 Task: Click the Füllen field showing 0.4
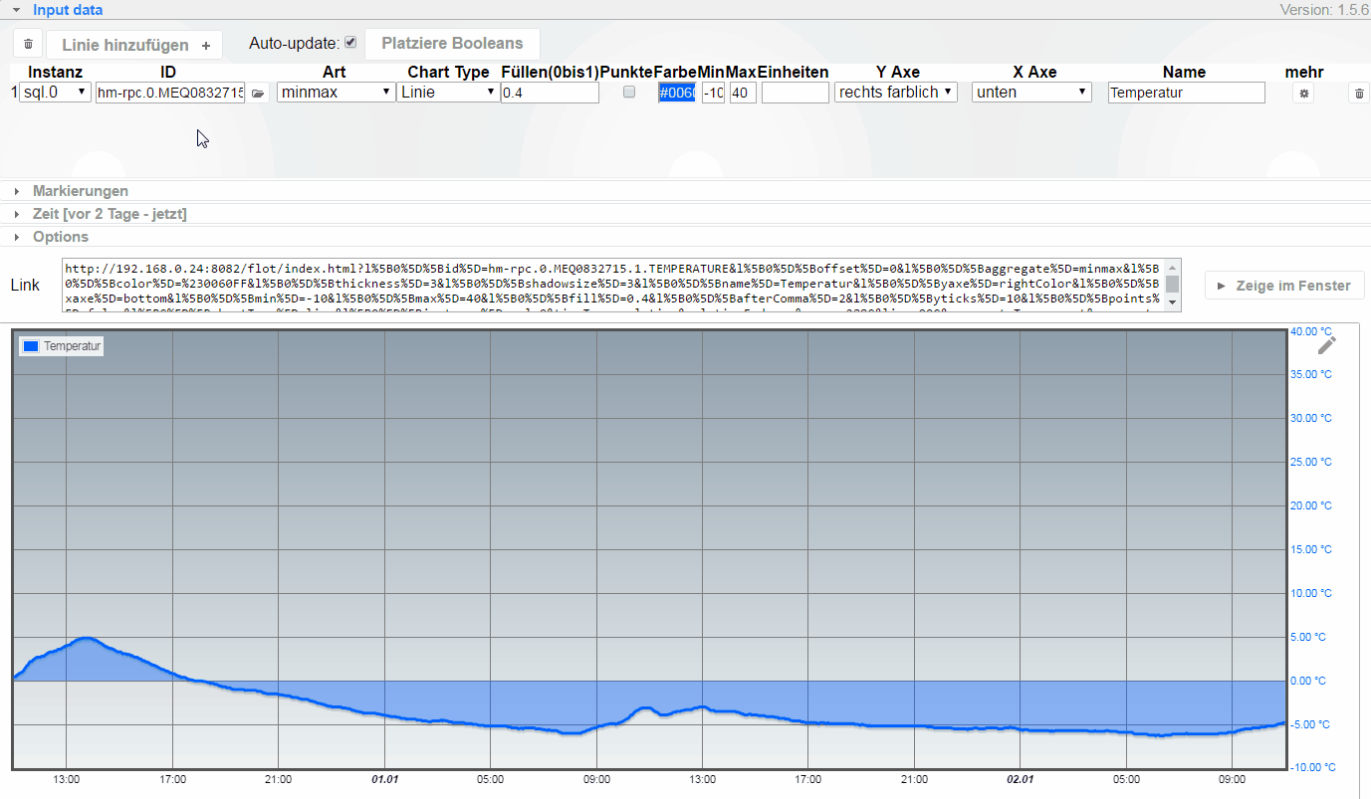(x=551, y=93)
